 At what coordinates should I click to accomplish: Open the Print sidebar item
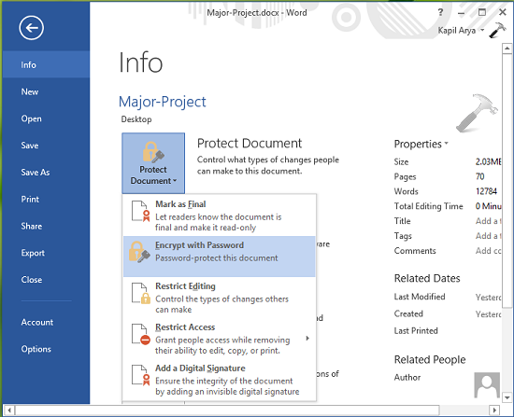click(x=46, y=199)
